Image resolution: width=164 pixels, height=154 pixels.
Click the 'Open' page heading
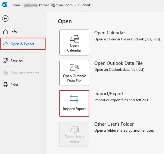click(x=65, y=21)
